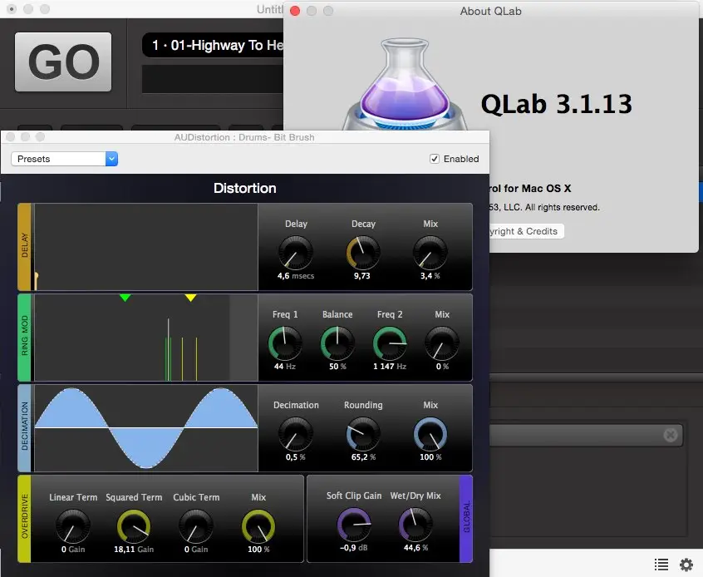Click the Decay knob
The width and height of the screenshot is (703, 577).
363,253
